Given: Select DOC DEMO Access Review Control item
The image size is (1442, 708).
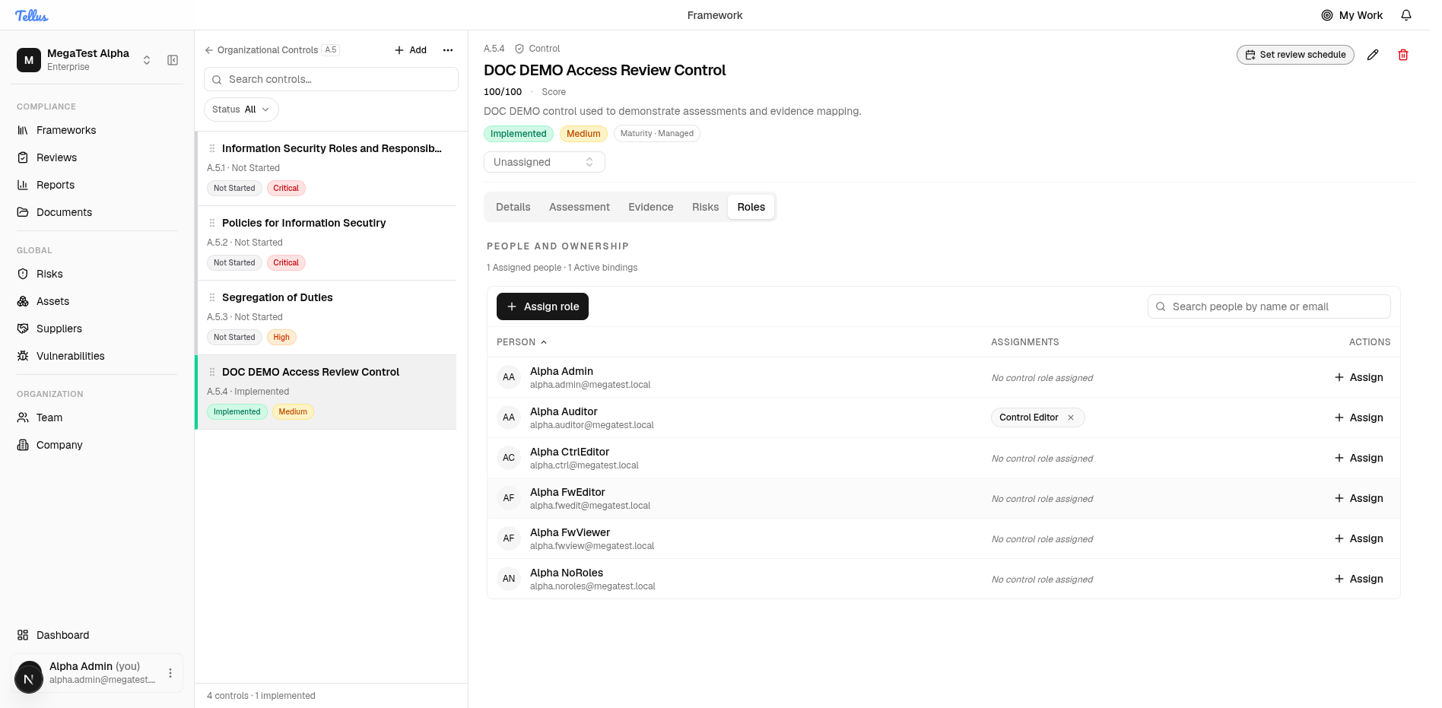Looking at the screenshot, I should click(x=327, y=392).
